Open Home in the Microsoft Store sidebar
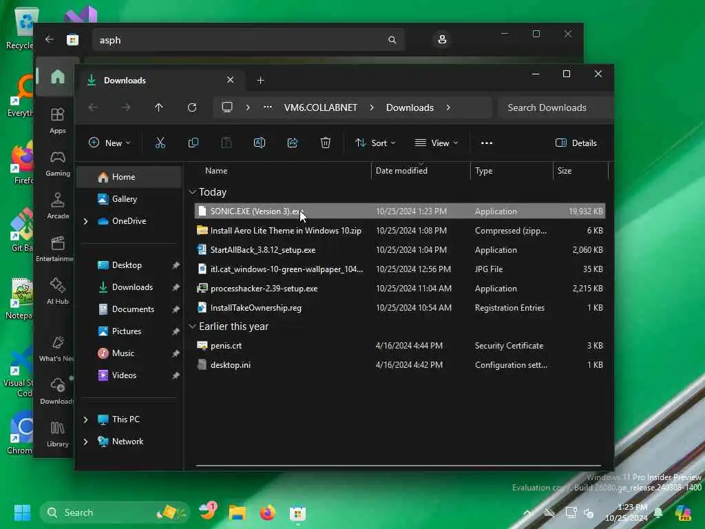 (x=58, y=76)
